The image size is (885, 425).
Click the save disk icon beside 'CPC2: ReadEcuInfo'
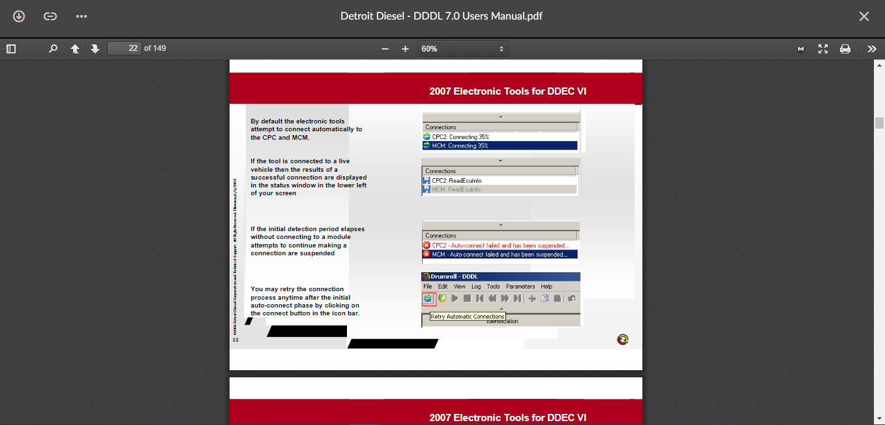(427, 180)
